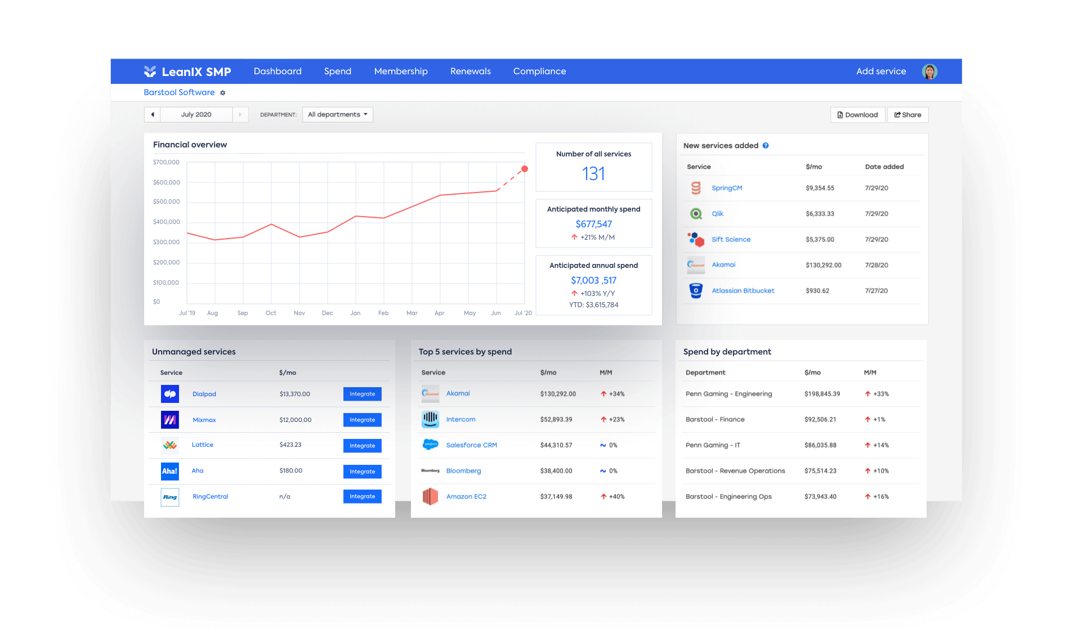This screenshot has height=637, width=1073.
Task: Click the Lattice service icon
Action: [170, 445]
